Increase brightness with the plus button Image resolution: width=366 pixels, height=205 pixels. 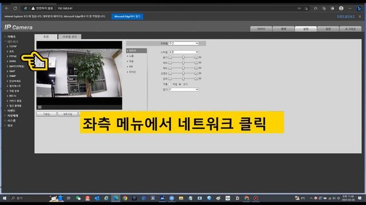(196, 58)
